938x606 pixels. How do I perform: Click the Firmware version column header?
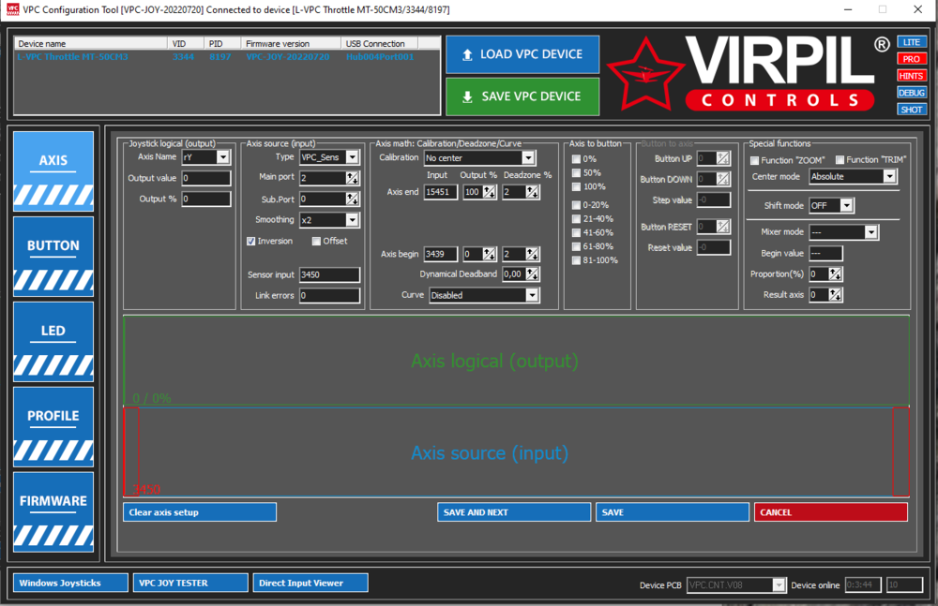pyautogui.click(x=291, y=44)
